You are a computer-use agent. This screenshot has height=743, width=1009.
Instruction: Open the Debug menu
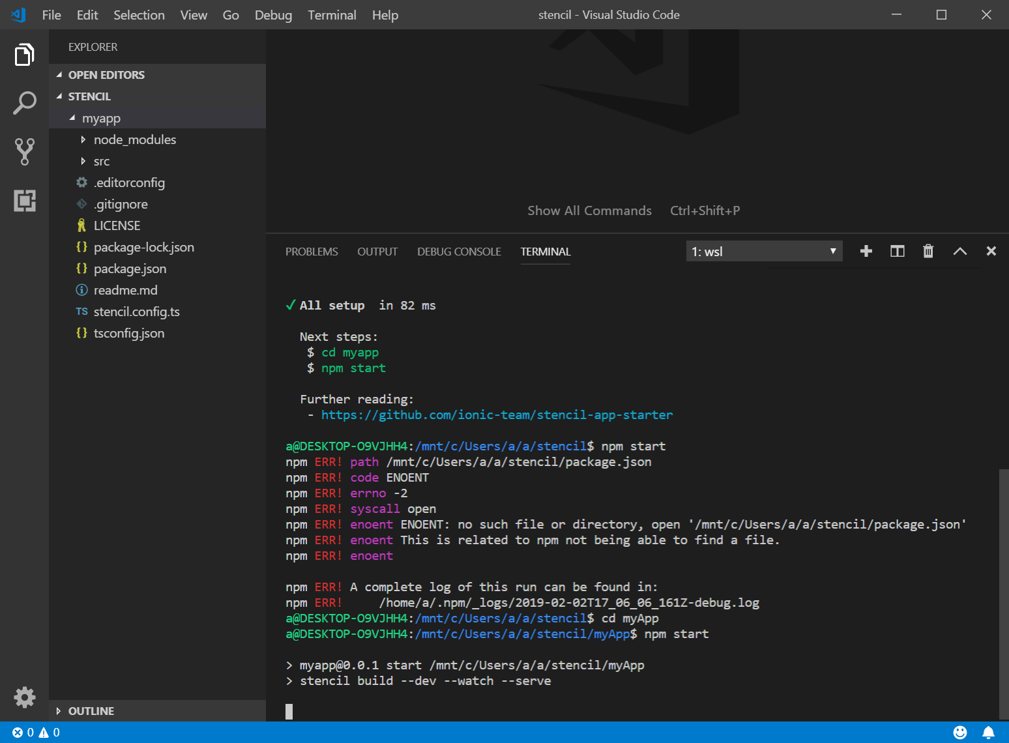[x=273, y=15]
